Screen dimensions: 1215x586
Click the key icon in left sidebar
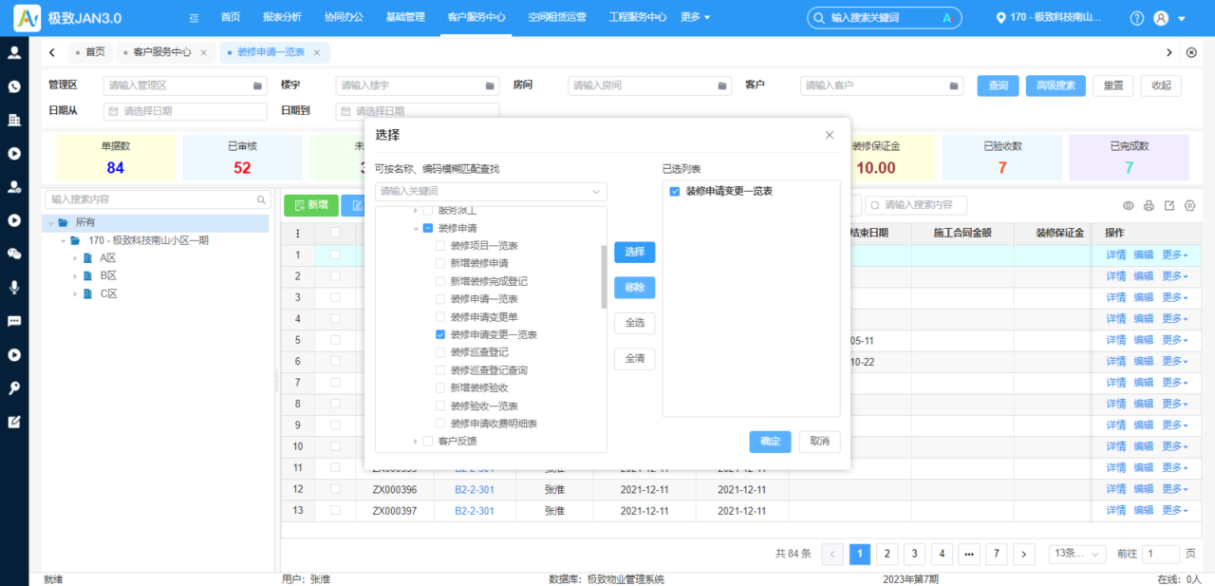coord(14,388)
